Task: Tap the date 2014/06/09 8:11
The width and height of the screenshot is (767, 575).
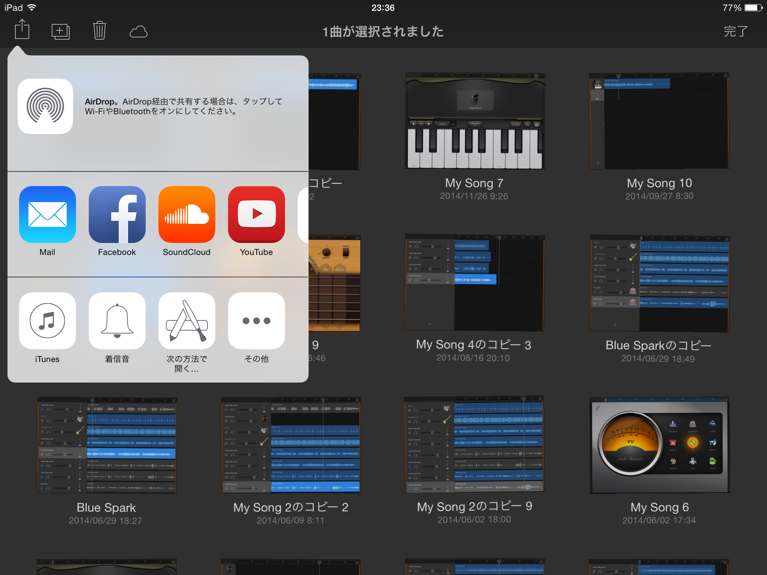Action: point(291,520)
